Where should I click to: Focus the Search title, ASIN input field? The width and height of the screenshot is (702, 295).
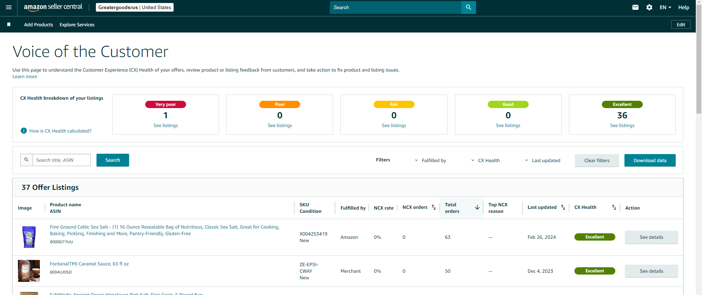coord(61,160)
